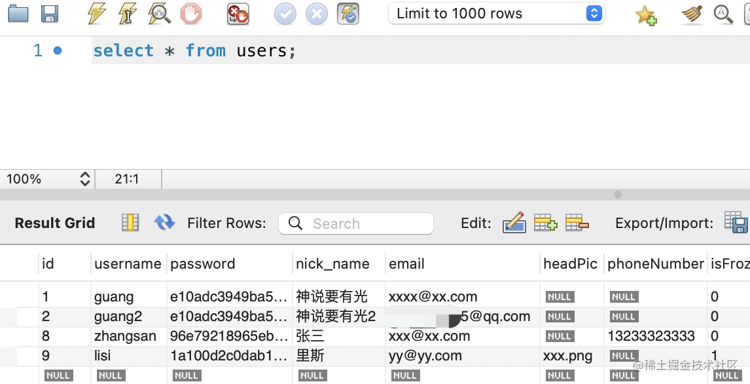Save snippet with the star plus icon

[x=645, y=14]
